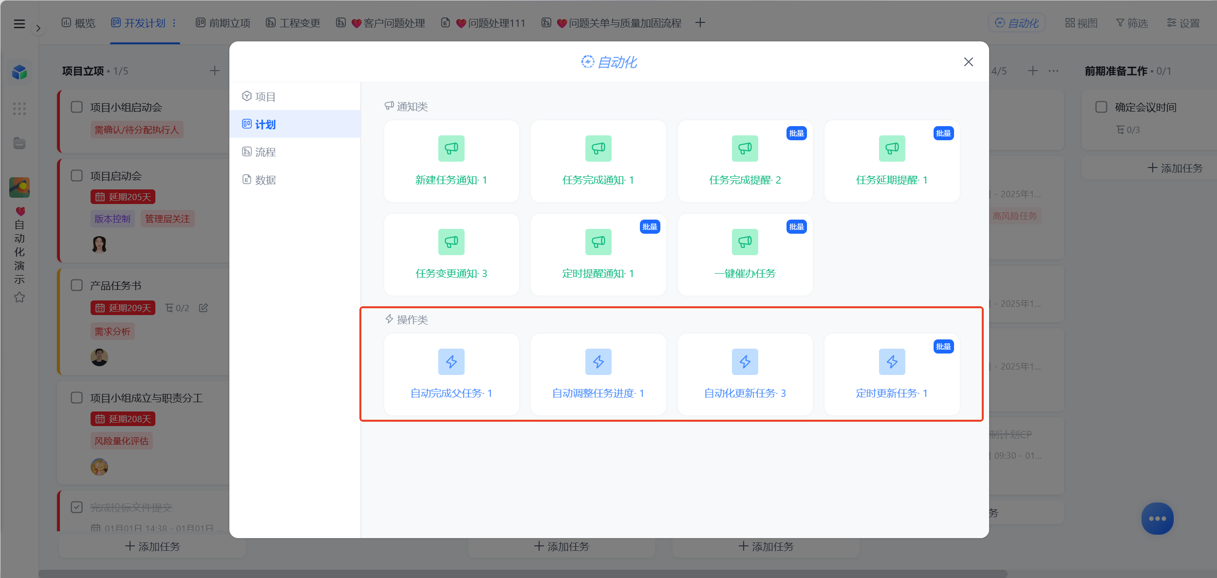
Task: Open 自动调整任务进度 lightning icon
Action: click(x=598, y=362)
